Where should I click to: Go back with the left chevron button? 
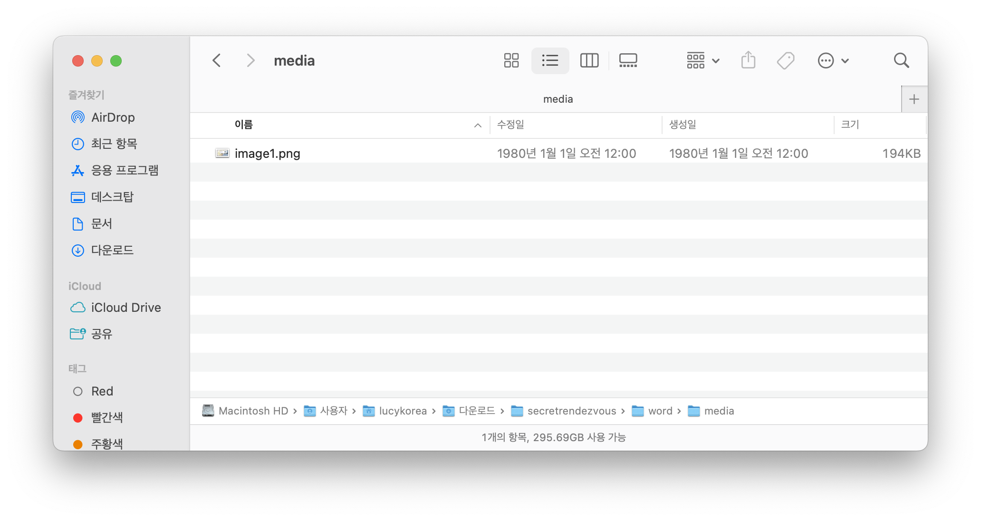pyautogui.click(x=217, y=60)
